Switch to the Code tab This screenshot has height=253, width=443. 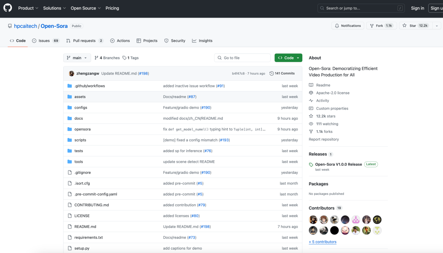click(x=18, y=41)
